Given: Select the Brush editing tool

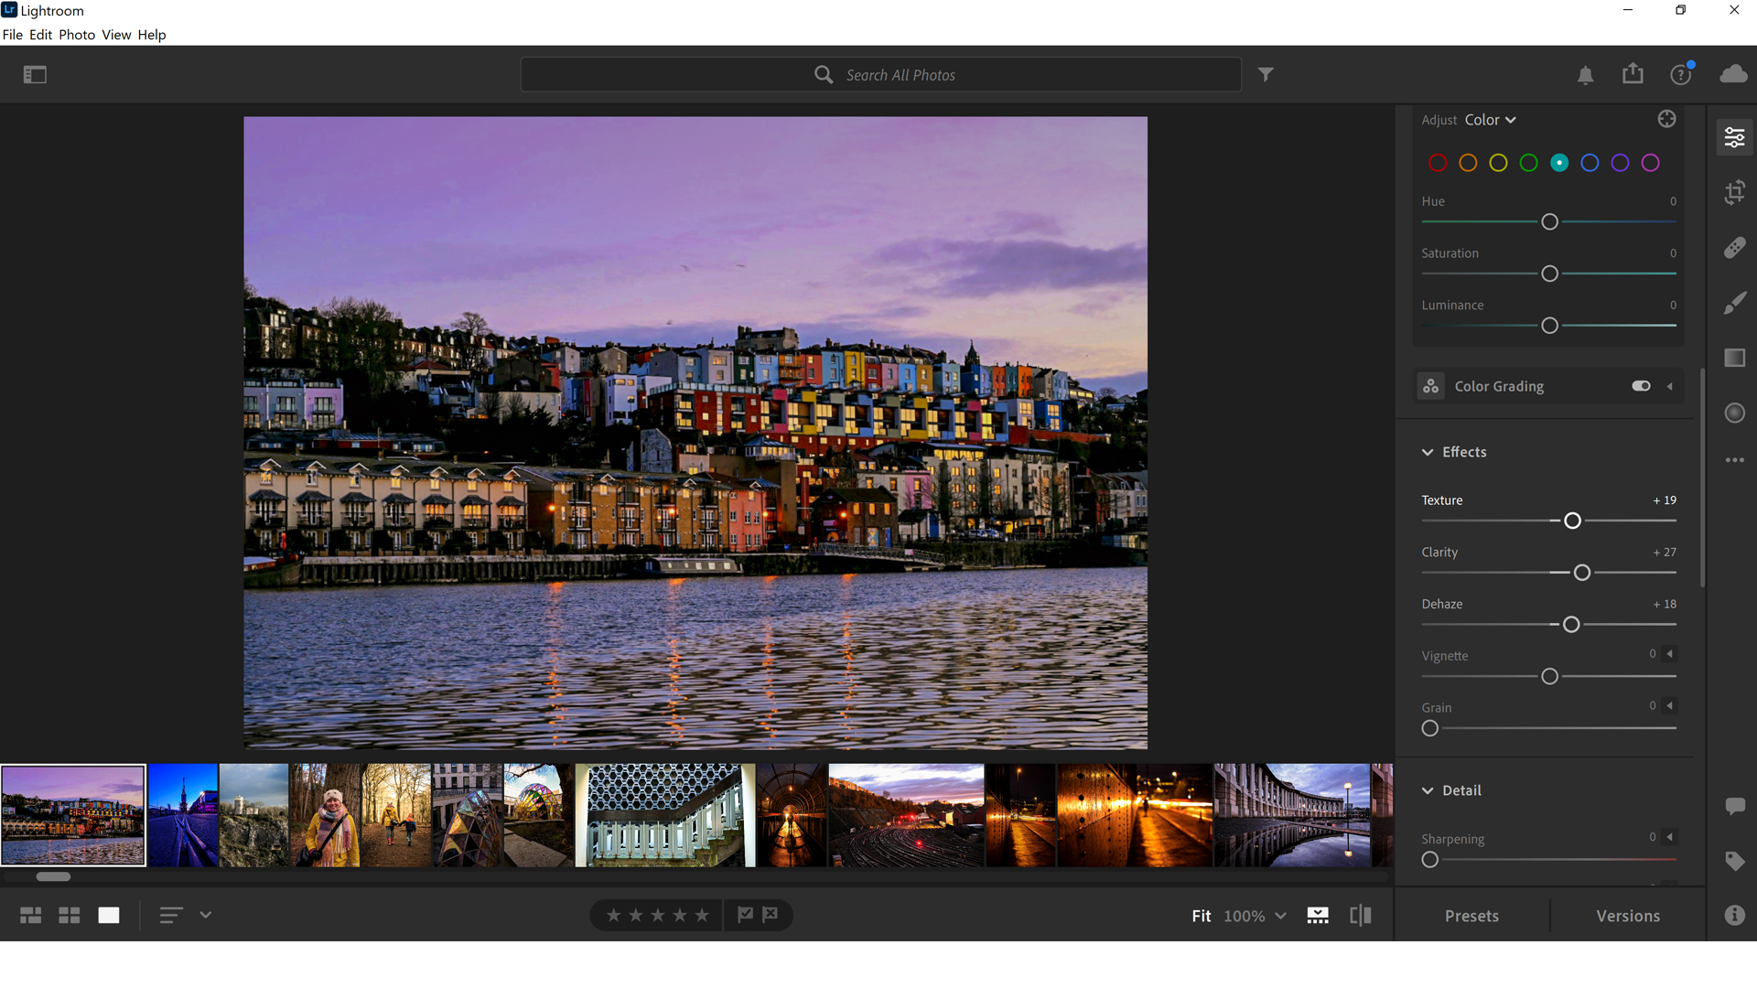Looking at the screenshot, I should 1735,302.
